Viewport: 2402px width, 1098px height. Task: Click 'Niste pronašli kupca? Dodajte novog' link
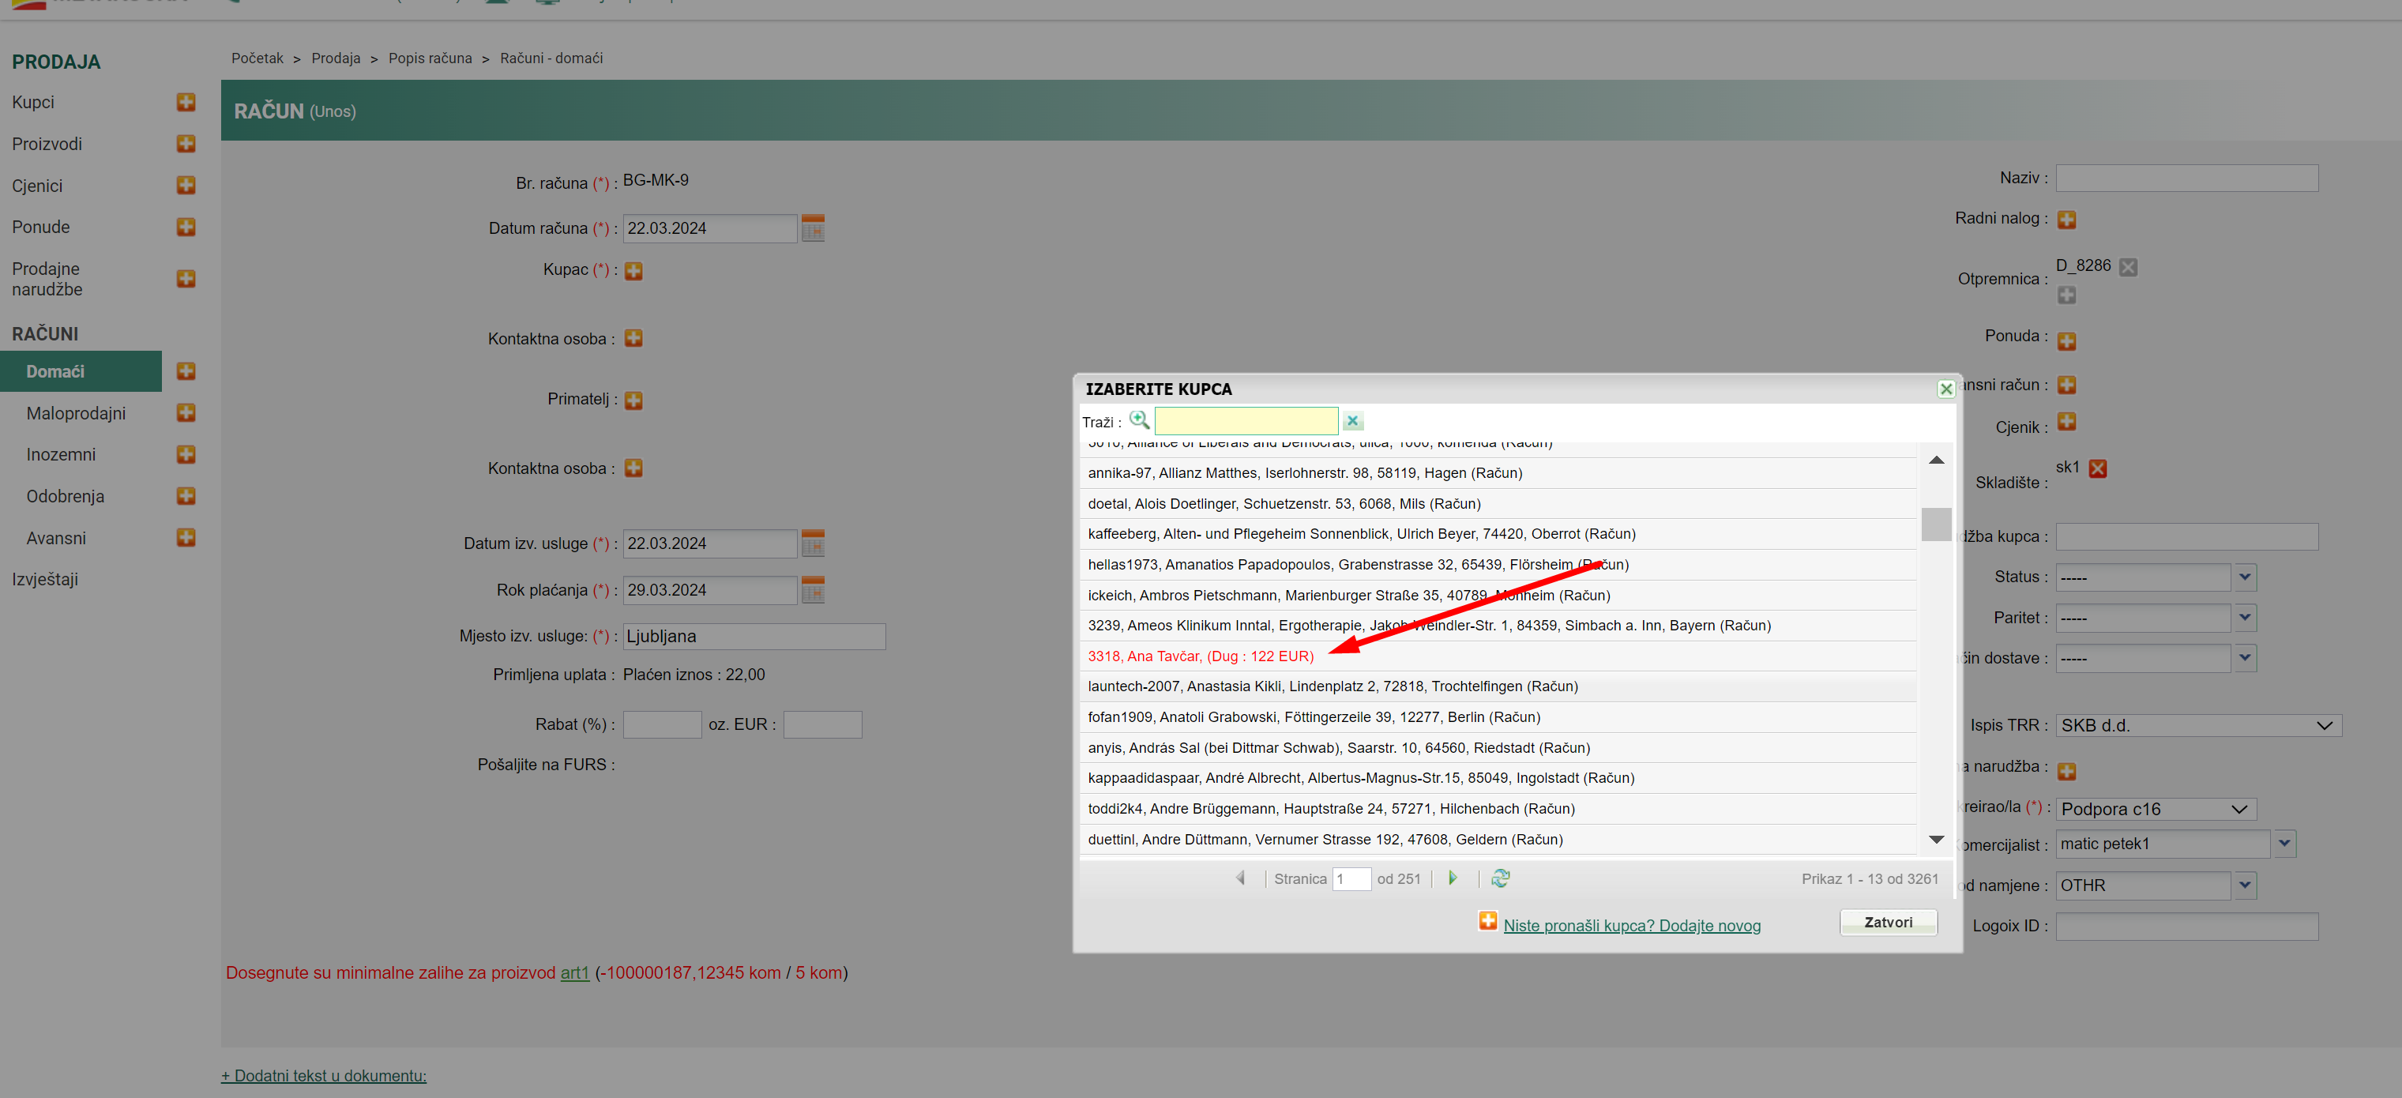(1631, 926)
